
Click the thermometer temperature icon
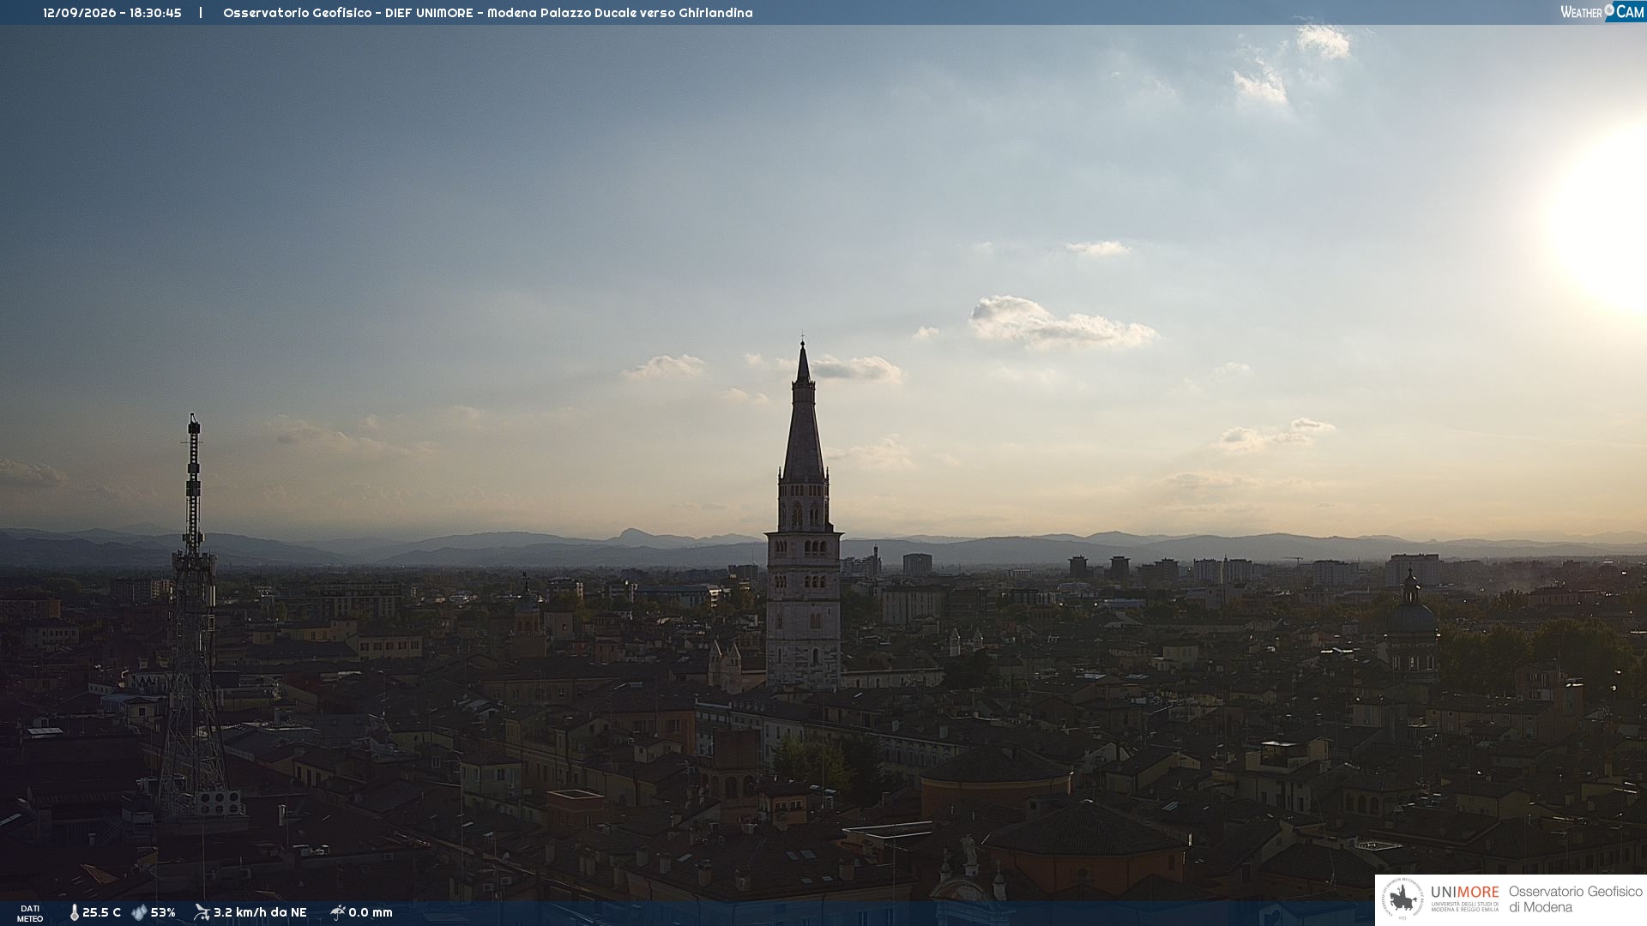74,912
